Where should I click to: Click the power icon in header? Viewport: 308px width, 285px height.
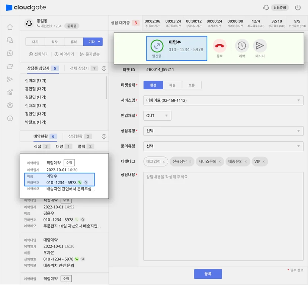click(298, 8)
